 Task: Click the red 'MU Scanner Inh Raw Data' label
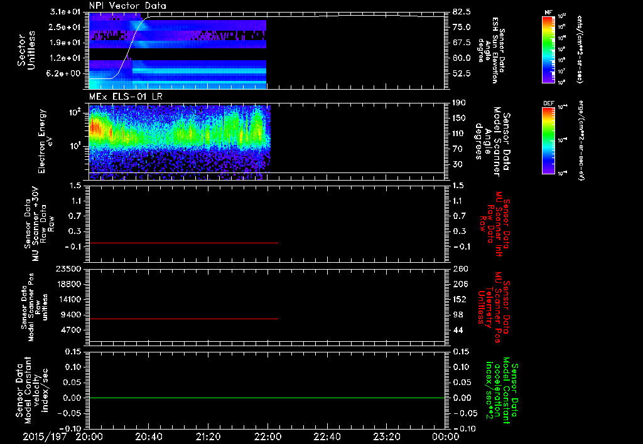click(495, 224)
